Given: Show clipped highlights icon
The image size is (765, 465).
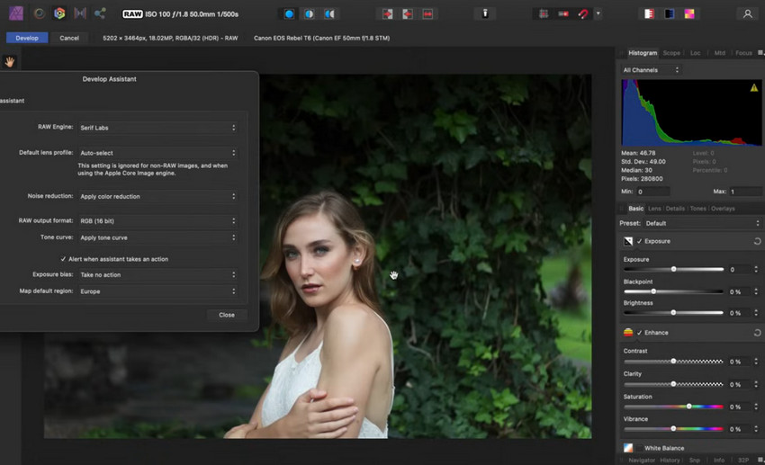Looking at the screenshot, I should (649, 14).
